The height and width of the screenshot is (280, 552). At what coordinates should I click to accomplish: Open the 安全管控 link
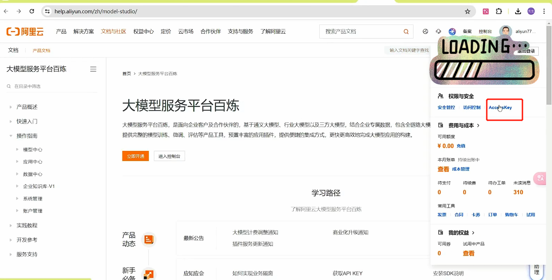446,107
